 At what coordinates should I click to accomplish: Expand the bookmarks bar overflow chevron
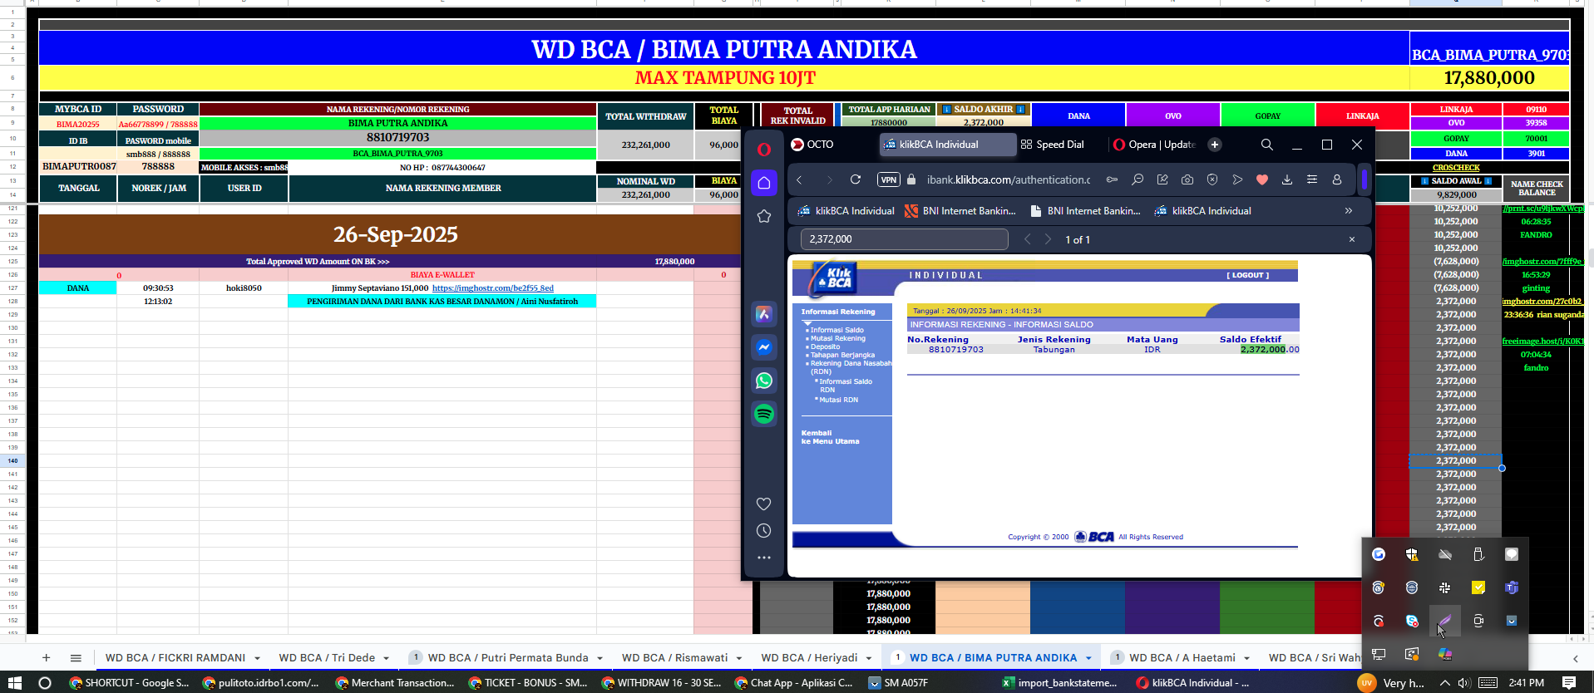point(1348,211)
